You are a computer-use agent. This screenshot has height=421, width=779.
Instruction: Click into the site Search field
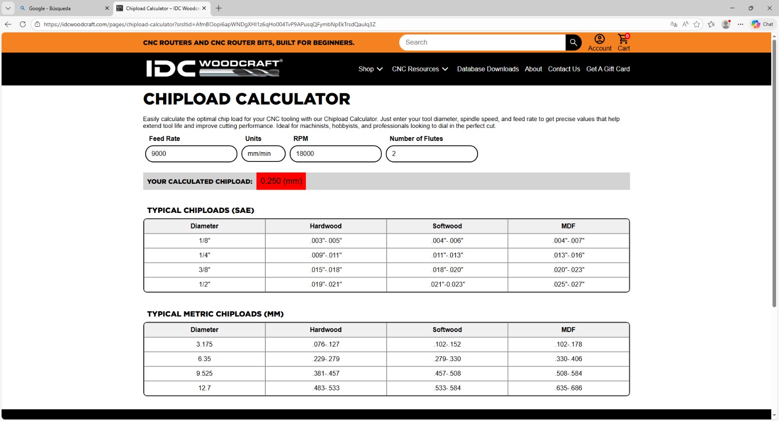(x=482, y=42)
